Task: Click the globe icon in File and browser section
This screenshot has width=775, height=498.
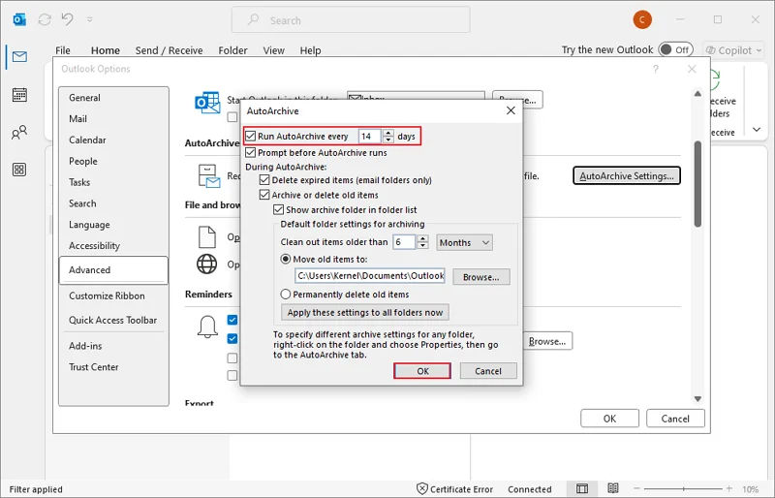Action: click(x=206, y=264)
